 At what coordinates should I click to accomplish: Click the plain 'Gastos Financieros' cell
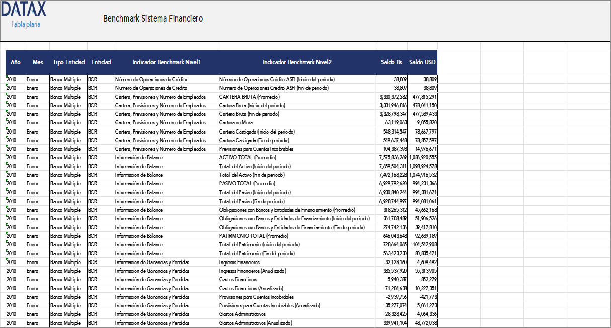[x=297, y=279]
